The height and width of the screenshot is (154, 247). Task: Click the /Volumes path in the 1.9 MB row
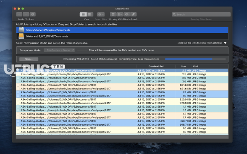point(72,92)
